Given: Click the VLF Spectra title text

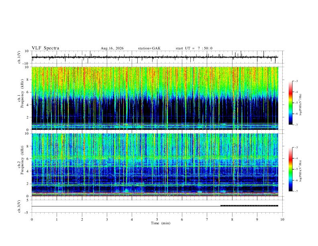Looking at the screenshot, I should [45, 48].
